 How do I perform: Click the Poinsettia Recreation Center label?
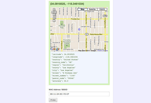pos(67,42)
